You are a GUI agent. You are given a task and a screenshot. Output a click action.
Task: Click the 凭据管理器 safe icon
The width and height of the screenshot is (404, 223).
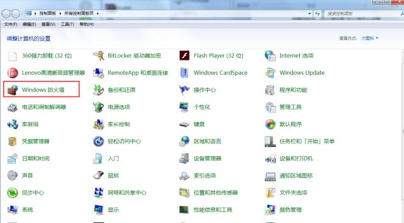[12, 142]
